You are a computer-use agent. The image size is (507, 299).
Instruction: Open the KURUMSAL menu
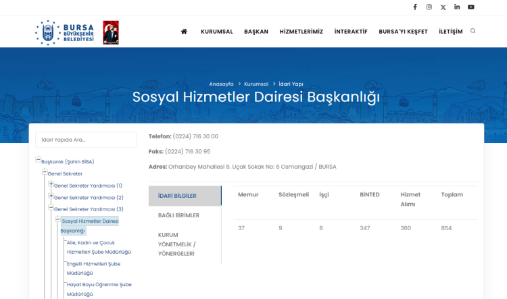[x=216, y=32]
